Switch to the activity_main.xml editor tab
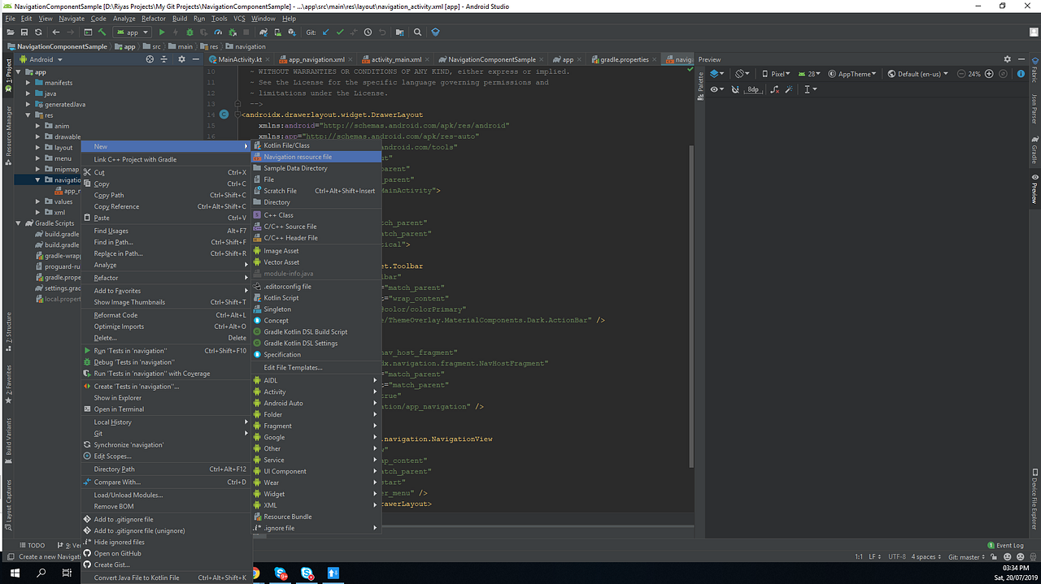 point(396,59)
